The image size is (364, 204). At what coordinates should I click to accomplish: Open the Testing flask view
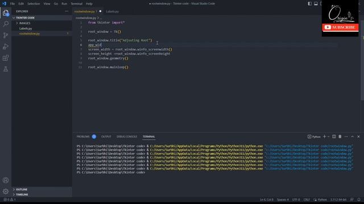(6, 69)
